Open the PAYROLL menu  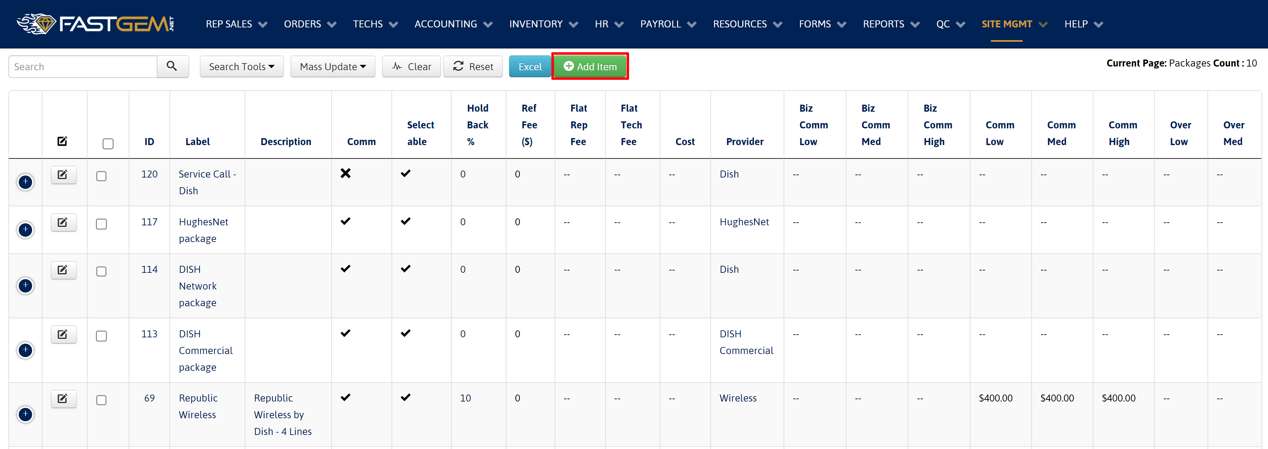click(x=668, y=24)
